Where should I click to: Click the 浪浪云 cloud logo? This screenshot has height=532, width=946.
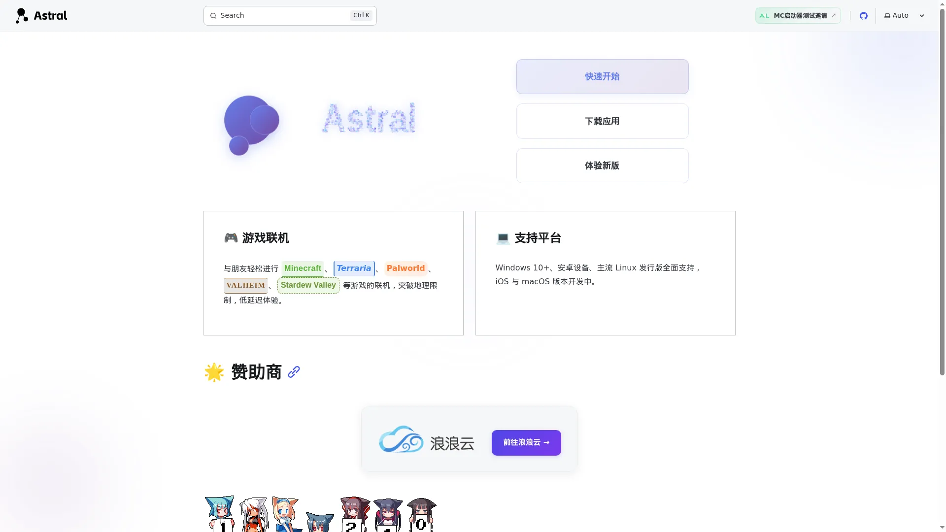click(x=401, y=439)
